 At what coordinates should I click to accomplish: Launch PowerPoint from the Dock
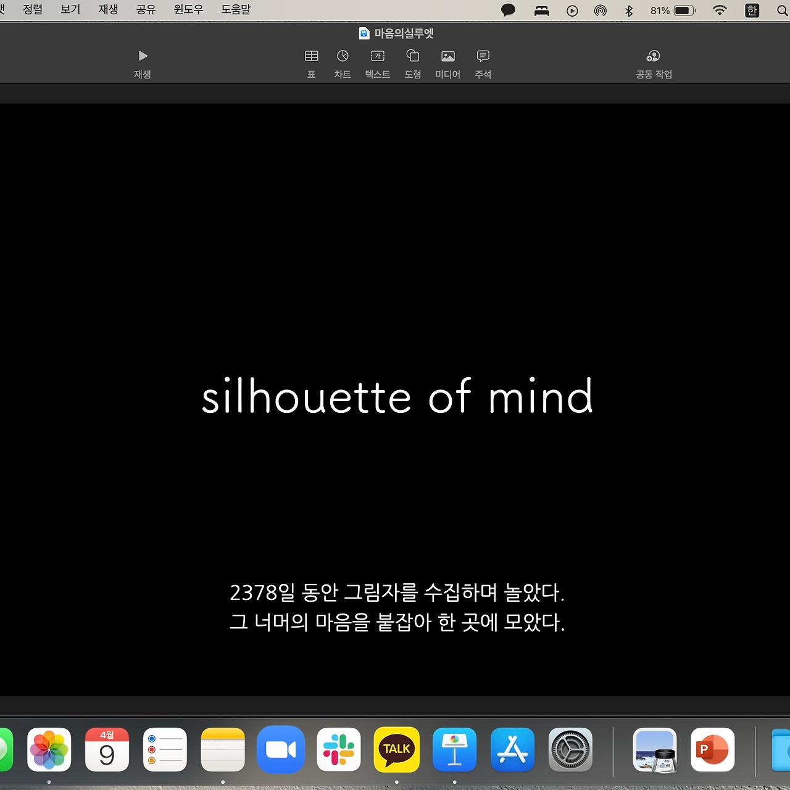[713, 750]
